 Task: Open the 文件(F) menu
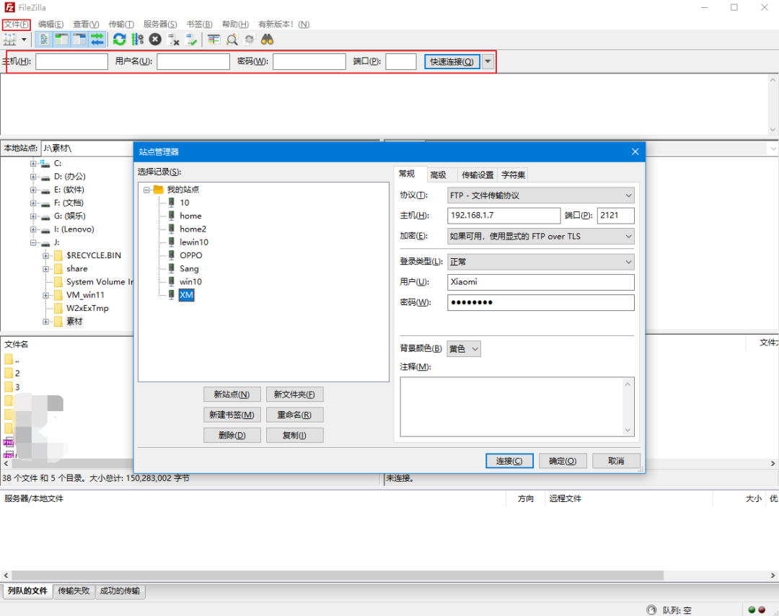coord(17,25)
